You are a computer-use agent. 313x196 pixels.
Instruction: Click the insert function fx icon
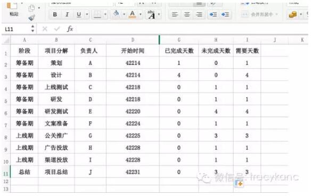(70, 29)
